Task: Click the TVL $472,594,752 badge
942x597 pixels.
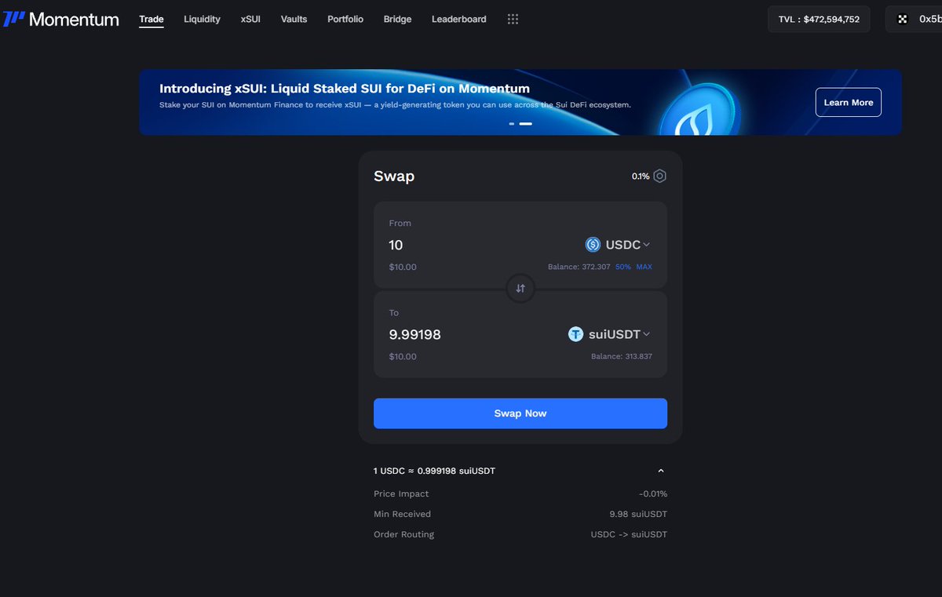Action: click(x=819, y=19)
